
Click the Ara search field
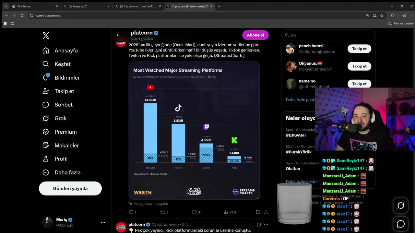[328, 35]
